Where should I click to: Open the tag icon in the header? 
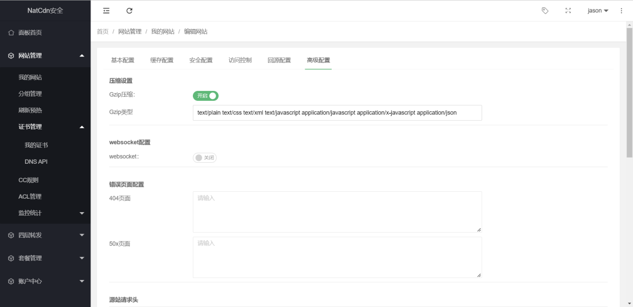(545, 10)
